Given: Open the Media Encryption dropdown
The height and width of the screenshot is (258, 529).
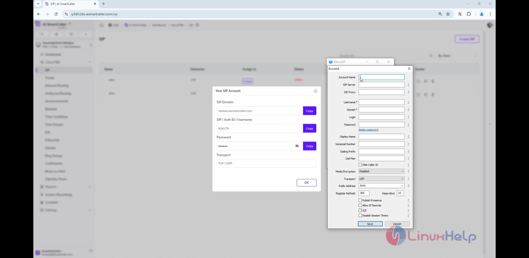Looking at the screenshot, I should (x=381, y=171).
